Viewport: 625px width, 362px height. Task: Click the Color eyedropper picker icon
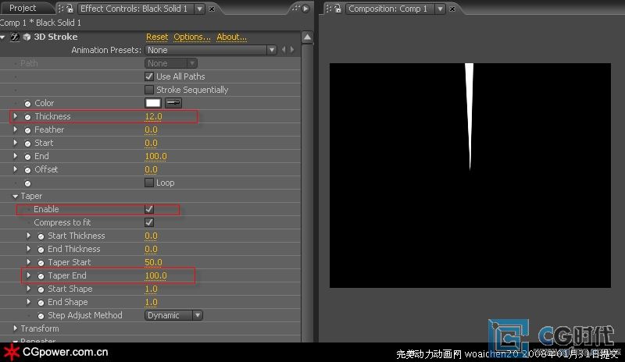[x=173, y=103]
